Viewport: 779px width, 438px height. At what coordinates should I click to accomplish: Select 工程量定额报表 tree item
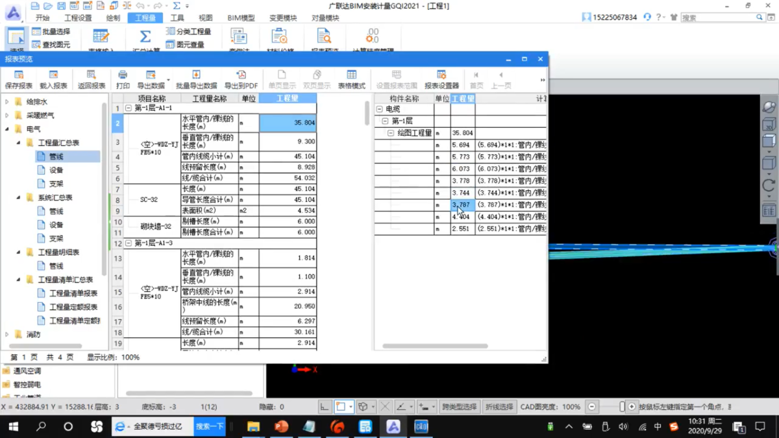73,307
